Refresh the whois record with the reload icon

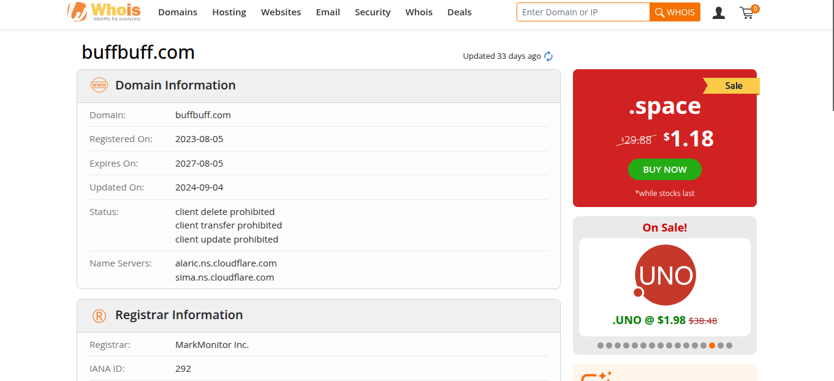pos(548,56)
